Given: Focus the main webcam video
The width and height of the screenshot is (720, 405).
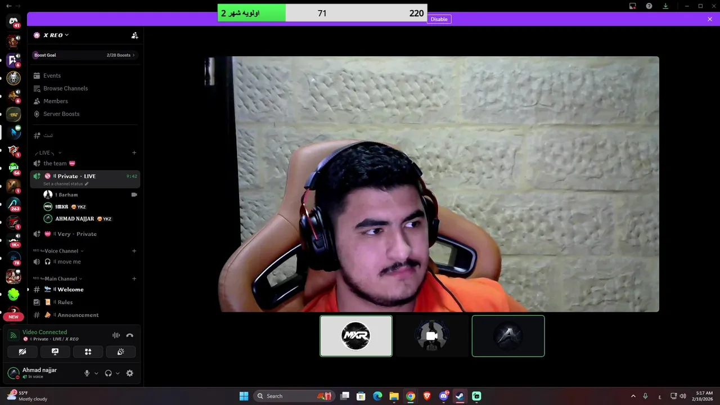Looking at the screenshot, I should pos(431,184).
